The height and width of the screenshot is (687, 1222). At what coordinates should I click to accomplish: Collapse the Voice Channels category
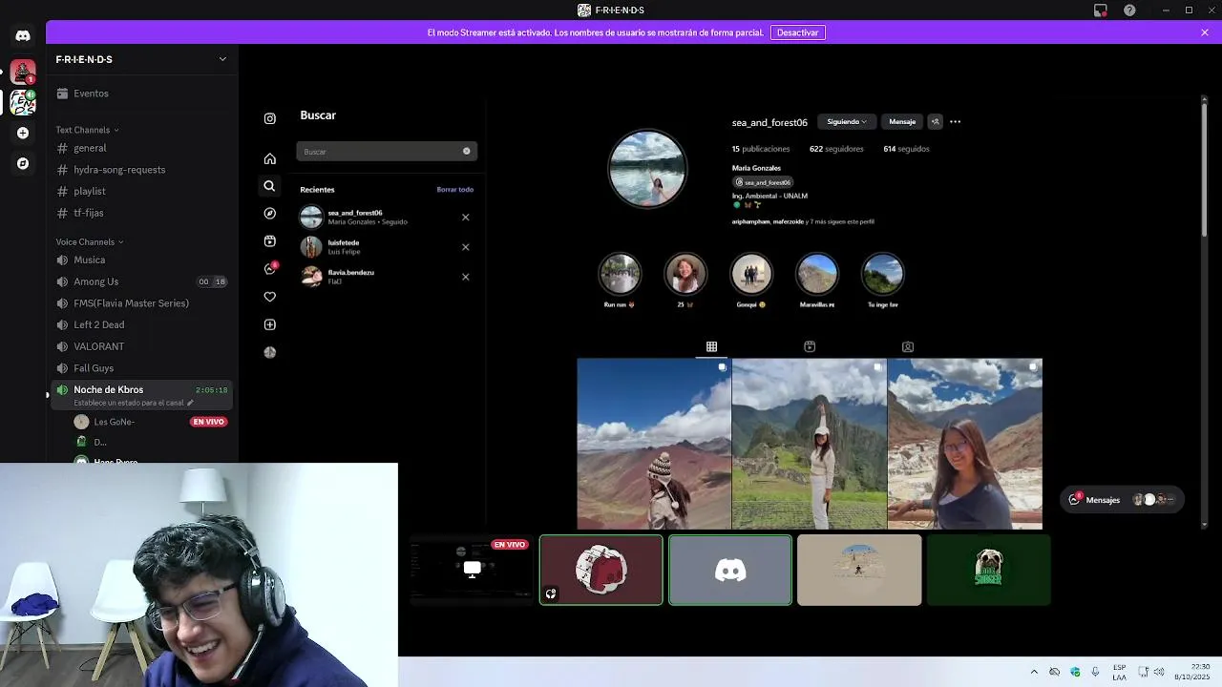pos(90,242)
